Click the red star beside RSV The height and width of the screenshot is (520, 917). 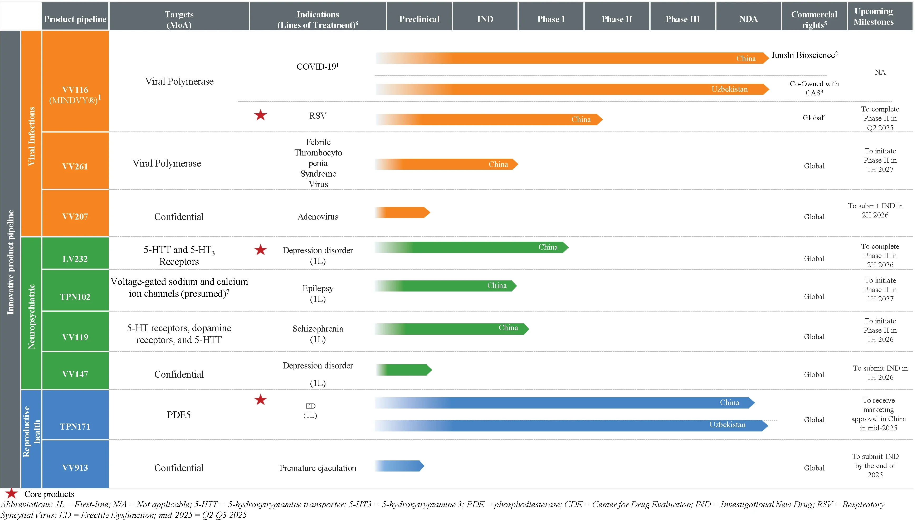260,115
